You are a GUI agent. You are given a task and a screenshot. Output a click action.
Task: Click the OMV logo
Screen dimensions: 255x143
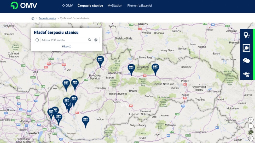tap(24, 5)
